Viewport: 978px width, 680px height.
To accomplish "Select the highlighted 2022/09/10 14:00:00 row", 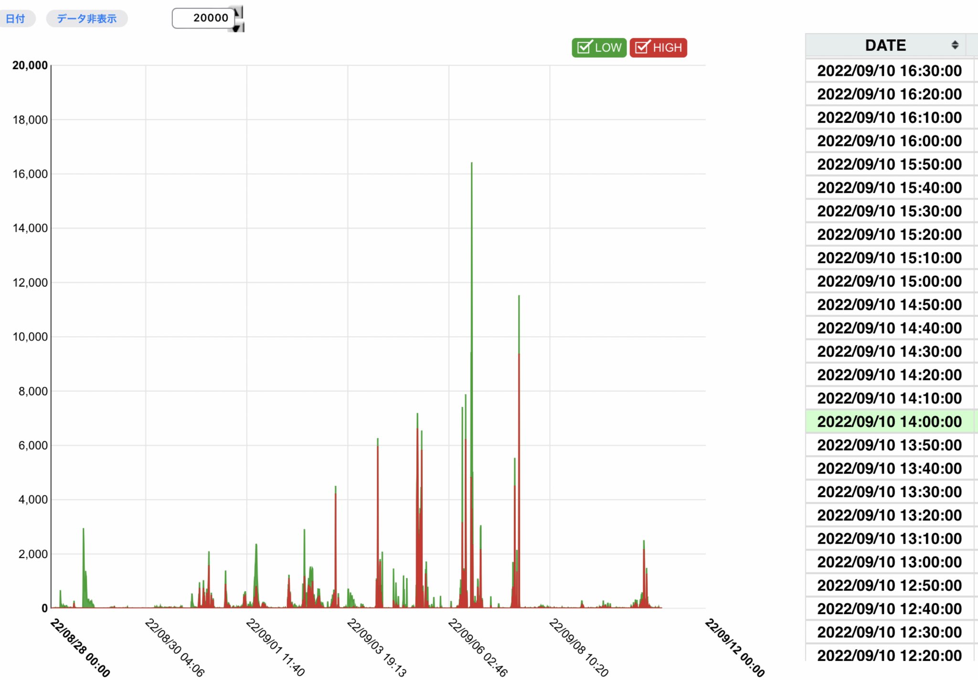I will point(889,421).
